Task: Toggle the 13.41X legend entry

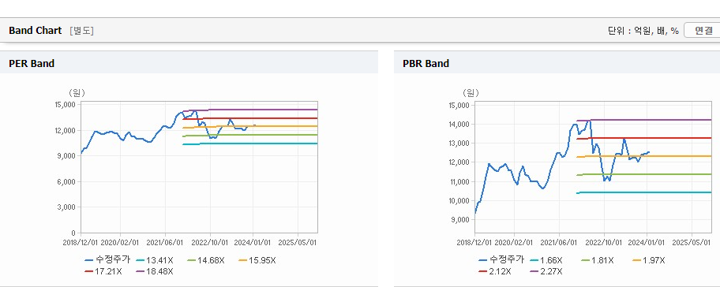Action: (154, 260)
